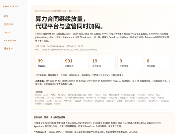Select Seagate in the coverage list

48,104
